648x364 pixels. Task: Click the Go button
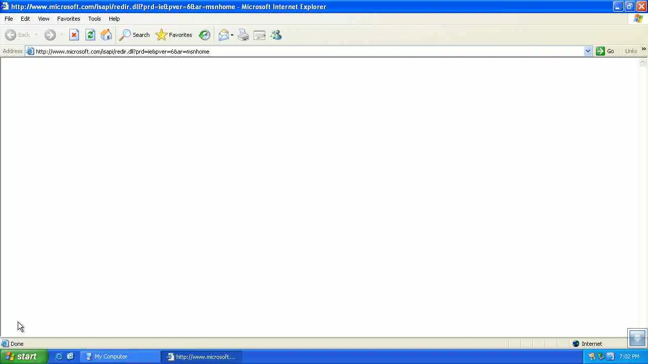605,51
